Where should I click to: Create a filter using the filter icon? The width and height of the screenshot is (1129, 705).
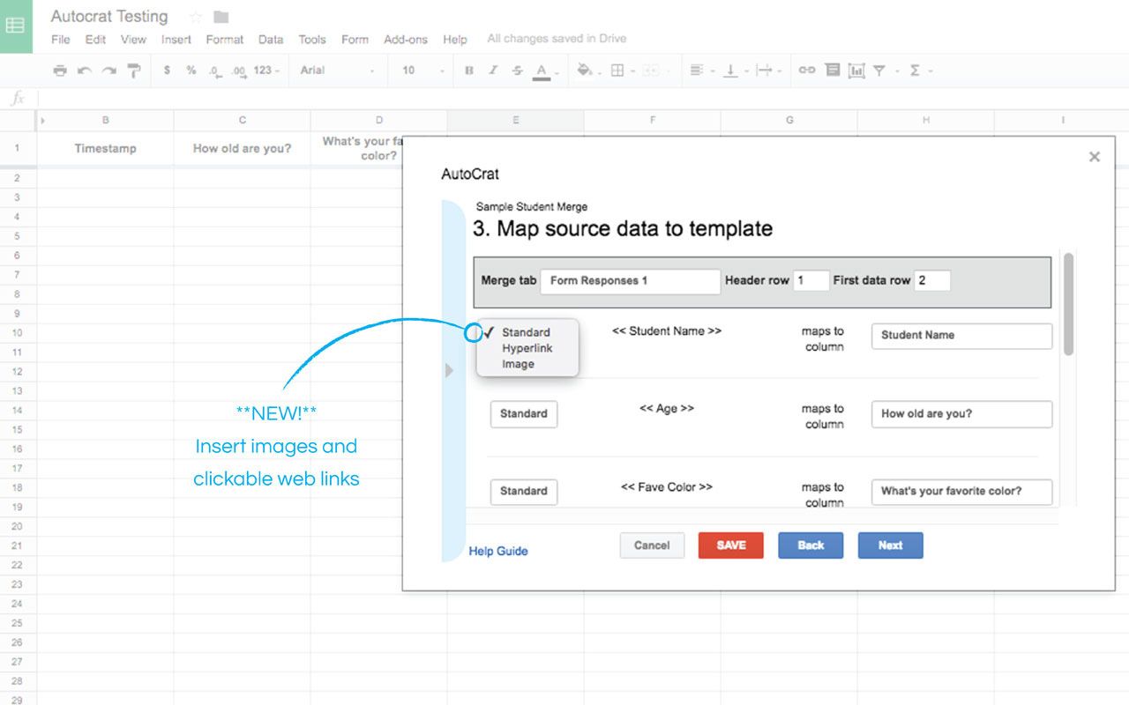pos(880,70)
